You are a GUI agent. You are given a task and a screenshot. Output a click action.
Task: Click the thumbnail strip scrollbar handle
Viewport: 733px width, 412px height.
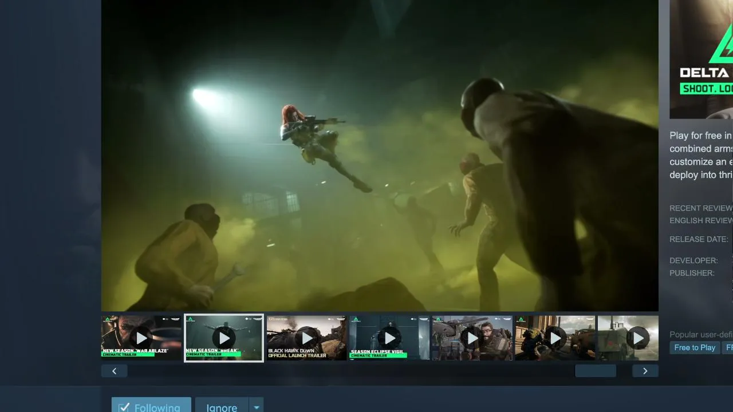596,371
